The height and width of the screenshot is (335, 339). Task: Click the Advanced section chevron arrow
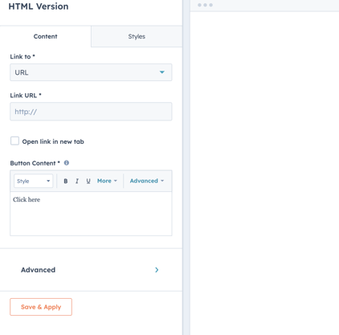click(157, 270)
